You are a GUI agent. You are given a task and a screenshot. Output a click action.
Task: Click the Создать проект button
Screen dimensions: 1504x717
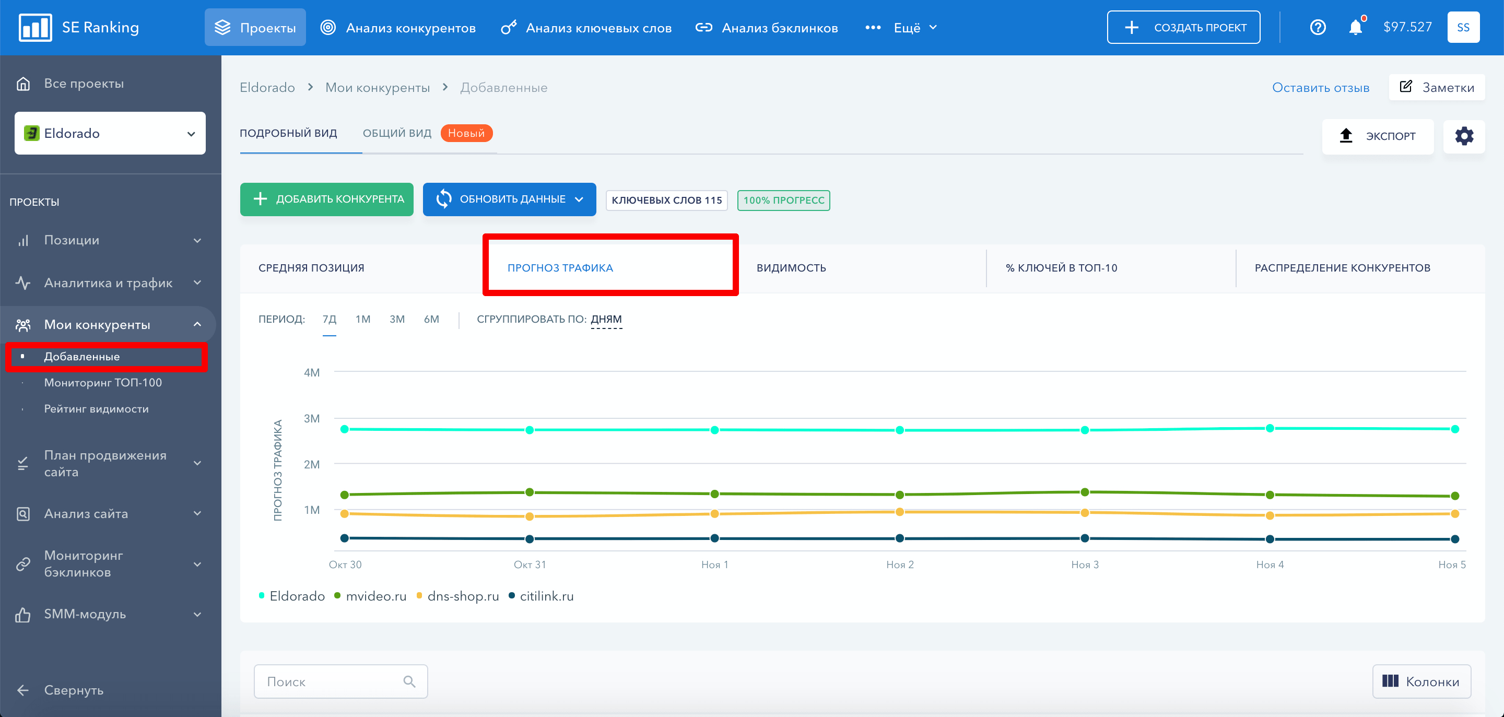pyautogui.click(x=1183, y=28)
